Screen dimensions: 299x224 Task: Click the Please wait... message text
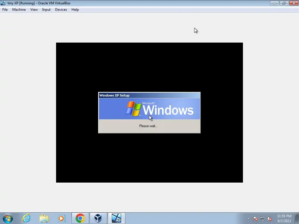[x=148, y=126]
